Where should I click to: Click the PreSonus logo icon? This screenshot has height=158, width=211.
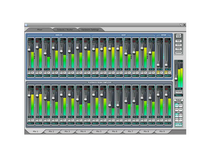click(x=179, y=36)
